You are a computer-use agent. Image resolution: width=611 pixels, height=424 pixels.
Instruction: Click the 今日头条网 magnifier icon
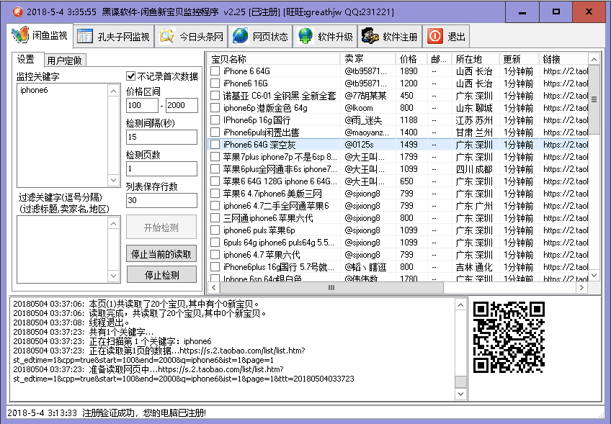166,36
